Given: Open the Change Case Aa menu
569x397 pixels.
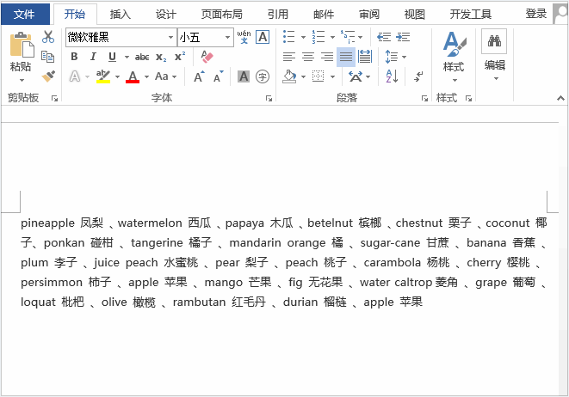Looking at the screenshot, I should [165, 76].
